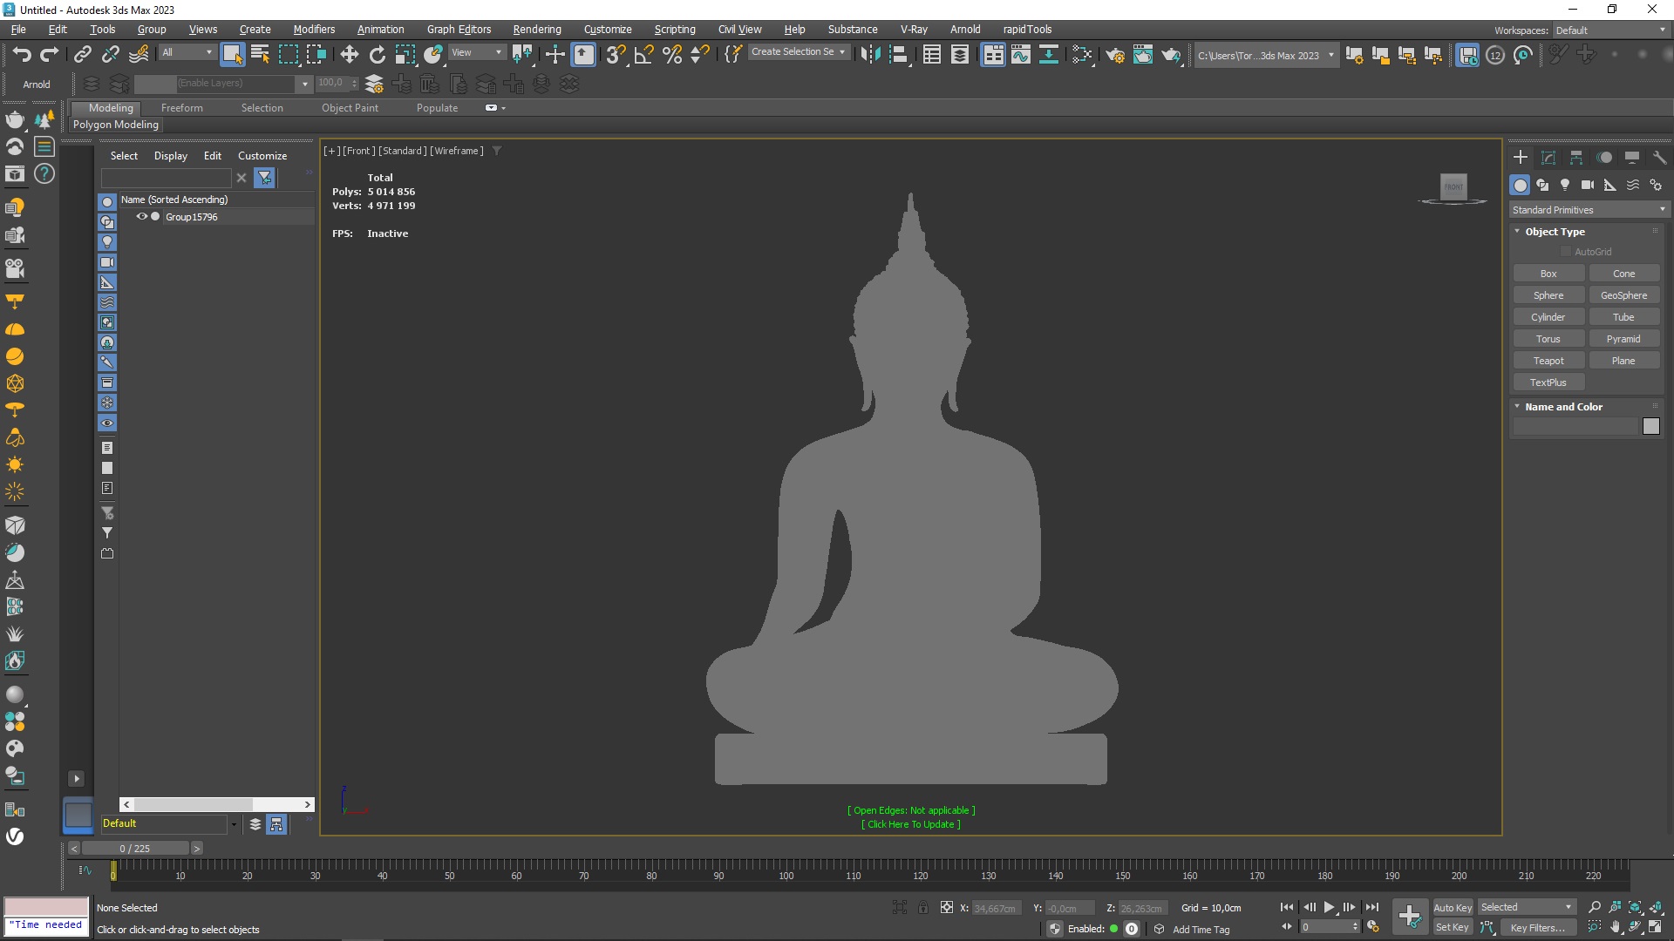
Task: Open the project path dropdown
Action: pyautogui.click(x=1266, y=55)
